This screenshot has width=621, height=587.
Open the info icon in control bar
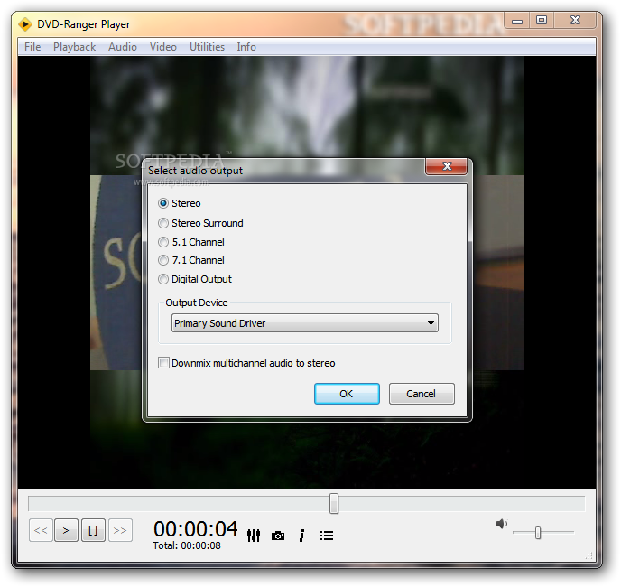(301, 536)
